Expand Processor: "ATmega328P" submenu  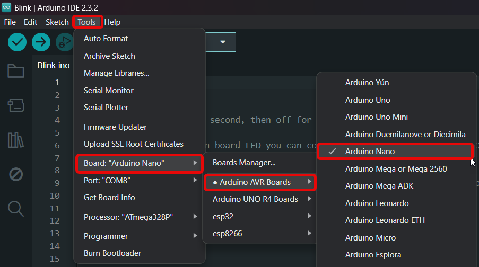(140, 217)
